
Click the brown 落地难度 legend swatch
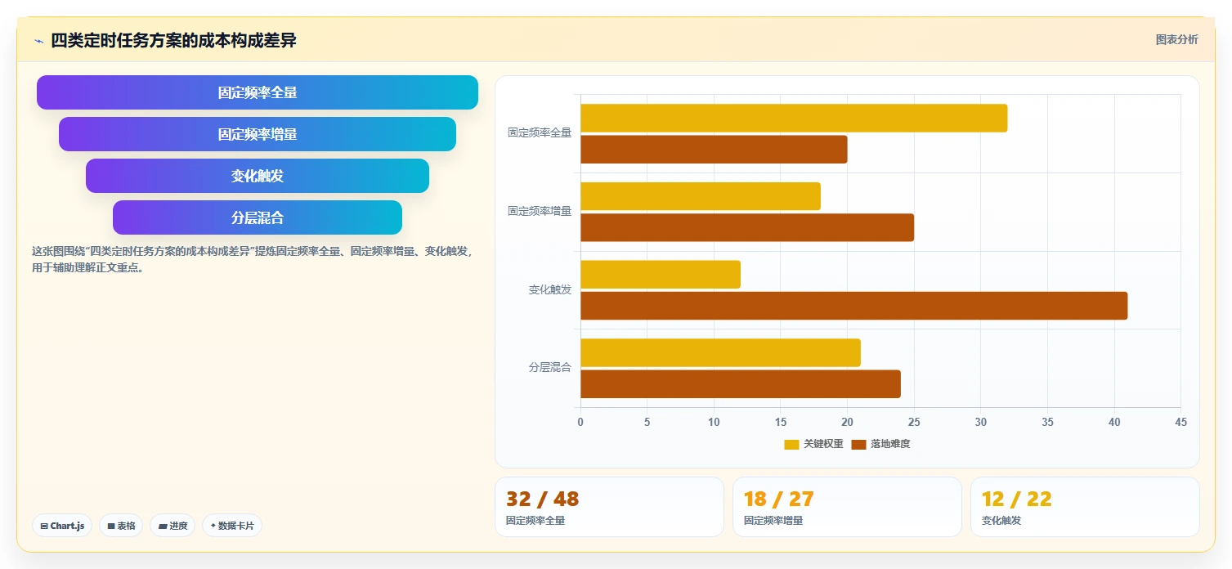pos(858,445)
